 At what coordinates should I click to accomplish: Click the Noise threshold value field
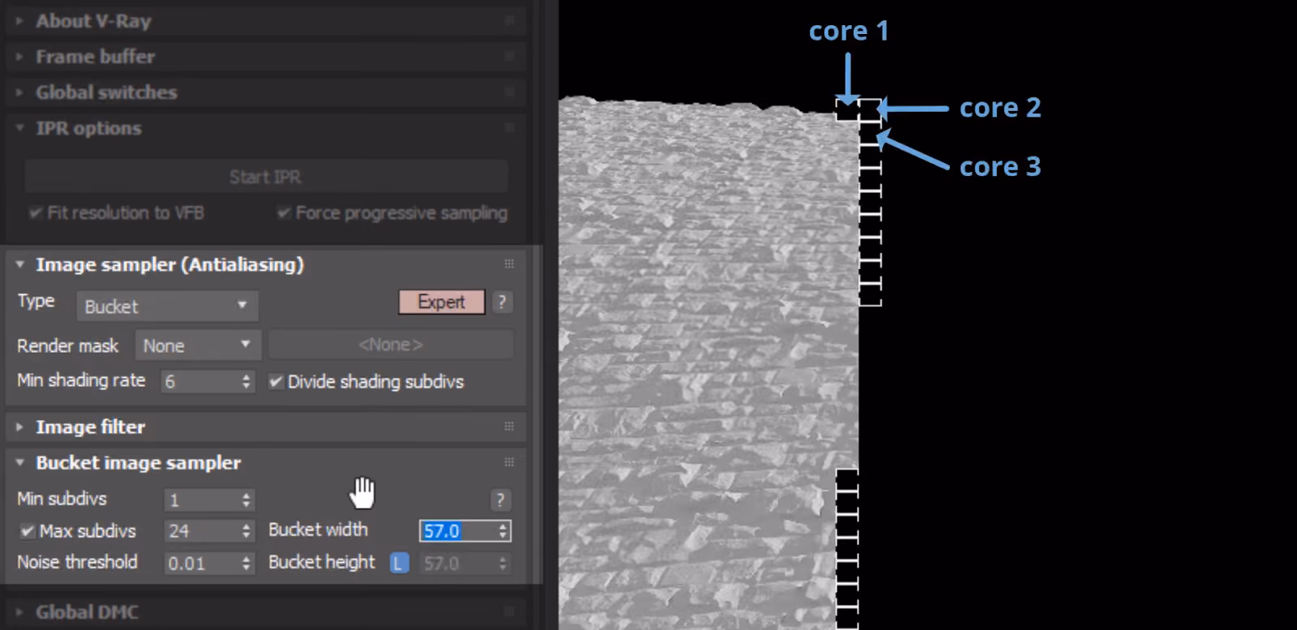coord(201,564)
